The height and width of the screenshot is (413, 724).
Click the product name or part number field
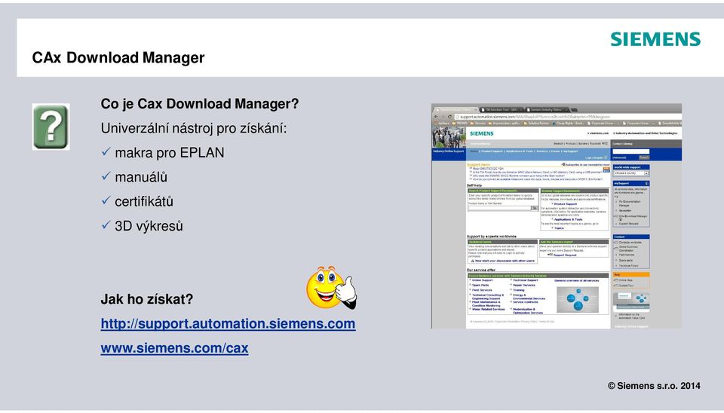[499, 208]
